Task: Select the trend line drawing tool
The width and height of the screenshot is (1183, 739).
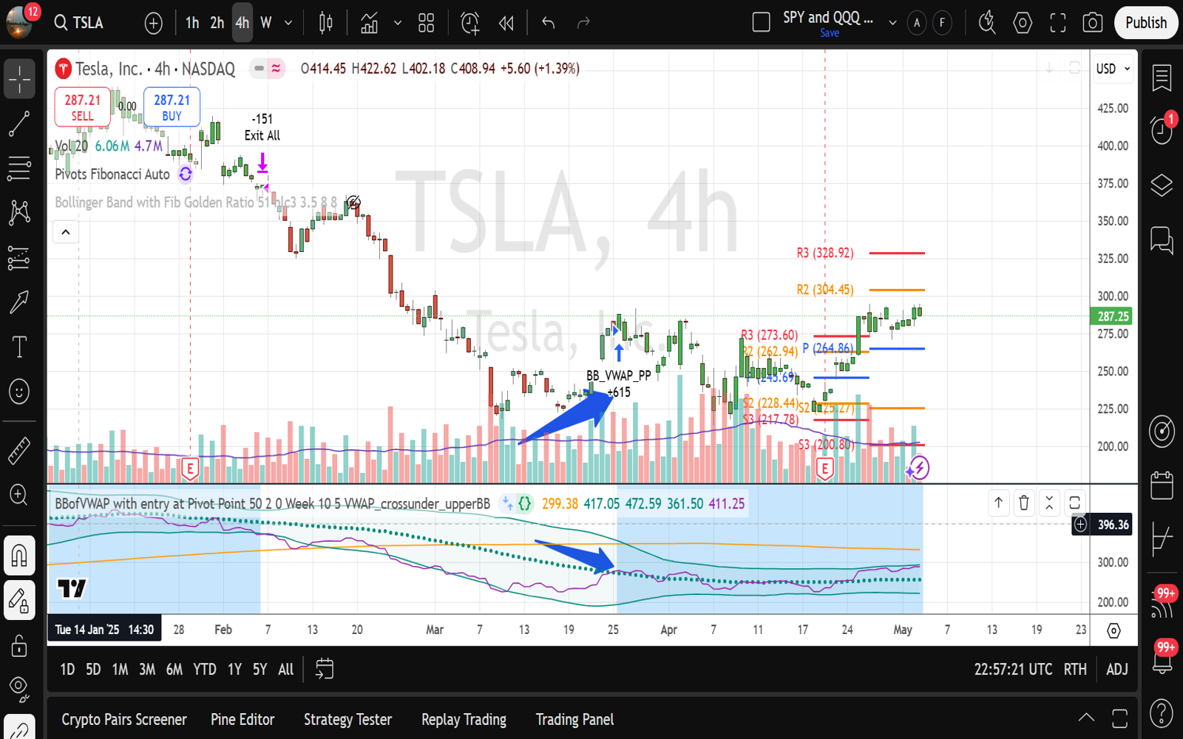Action: click(19, 124)
